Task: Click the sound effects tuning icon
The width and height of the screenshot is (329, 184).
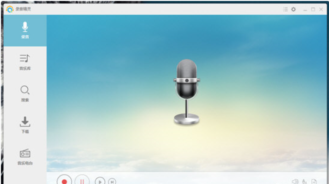Action: [x=305, y=181]
